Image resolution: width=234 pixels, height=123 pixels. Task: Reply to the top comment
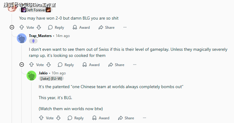(56, 28)
